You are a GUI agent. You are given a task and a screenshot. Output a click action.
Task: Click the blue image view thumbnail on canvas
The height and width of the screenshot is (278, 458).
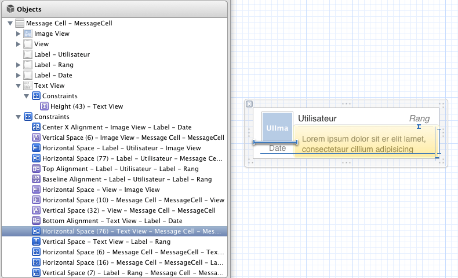[277, 127]
